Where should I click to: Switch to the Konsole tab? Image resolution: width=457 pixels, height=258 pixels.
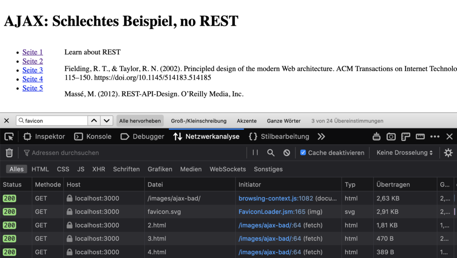pyautogui.click(x=93, y=136)
